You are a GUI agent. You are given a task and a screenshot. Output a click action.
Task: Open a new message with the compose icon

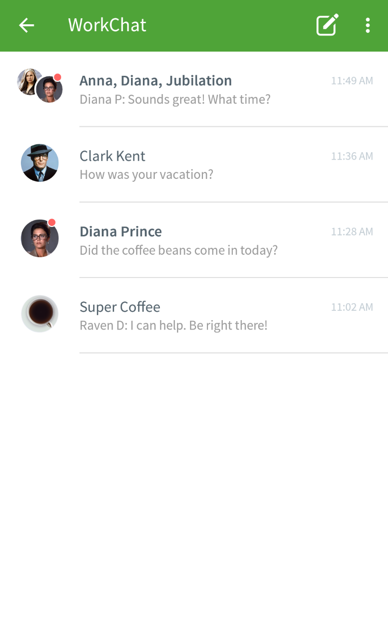(327, 25)
